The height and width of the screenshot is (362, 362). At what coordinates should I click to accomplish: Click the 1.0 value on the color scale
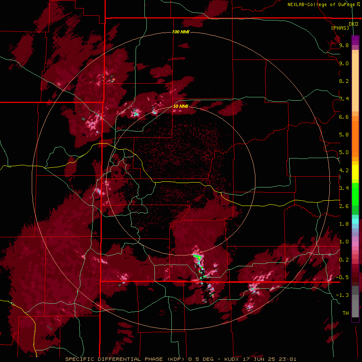[344, 242]
